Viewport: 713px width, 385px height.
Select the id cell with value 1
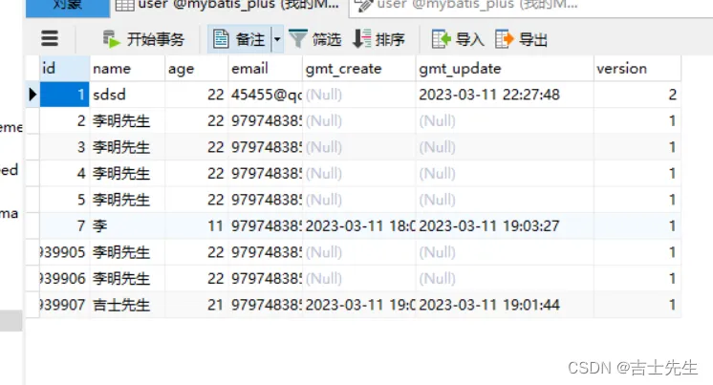65,95
